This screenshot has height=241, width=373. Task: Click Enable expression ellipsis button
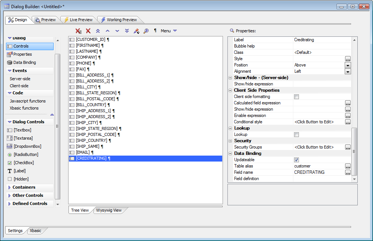(348, 116)
